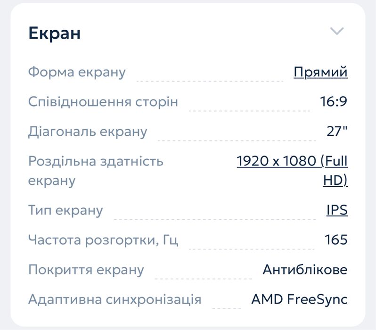Select the AMD FreeSync value
376x330 pixels.
[x=299, y=299]
